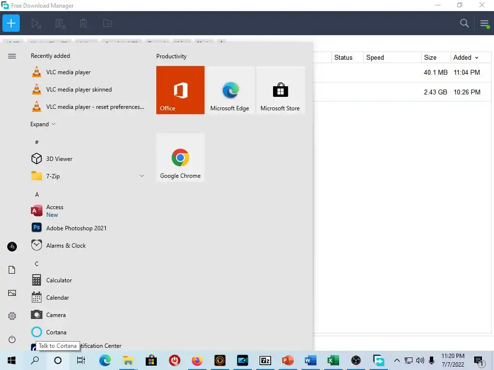494x370 pixels.
Task: Open the user account icon in Start sidebar
Action: [12, 246]
